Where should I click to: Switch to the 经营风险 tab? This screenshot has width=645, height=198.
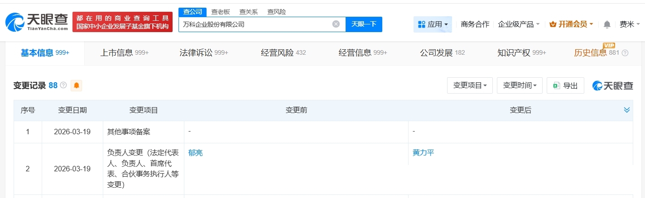coord(283,53)
